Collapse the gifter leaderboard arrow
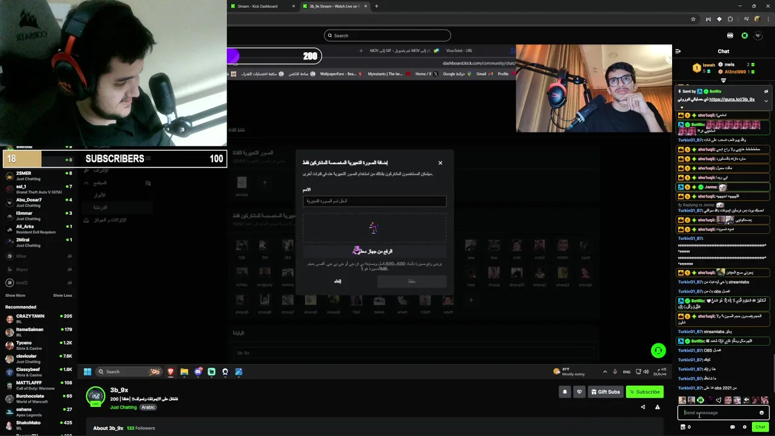Screen dimensions: 775x436 [724, 81]
